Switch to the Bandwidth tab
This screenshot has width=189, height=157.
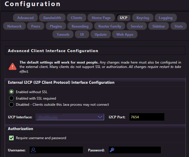coord(52,18)
